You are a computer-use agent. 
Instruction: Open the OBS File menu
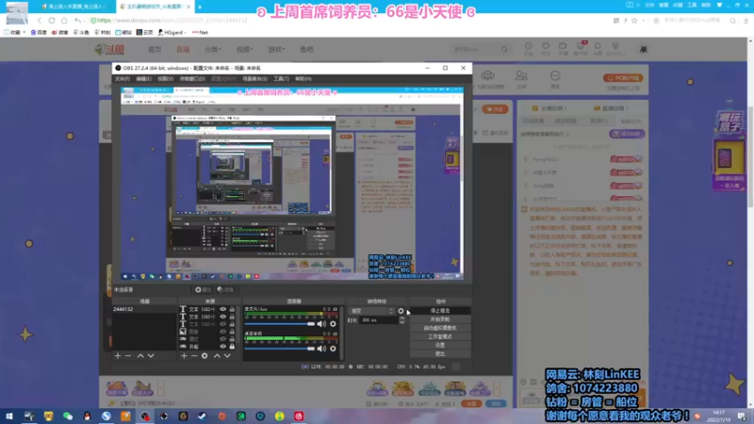pos(123,79)
